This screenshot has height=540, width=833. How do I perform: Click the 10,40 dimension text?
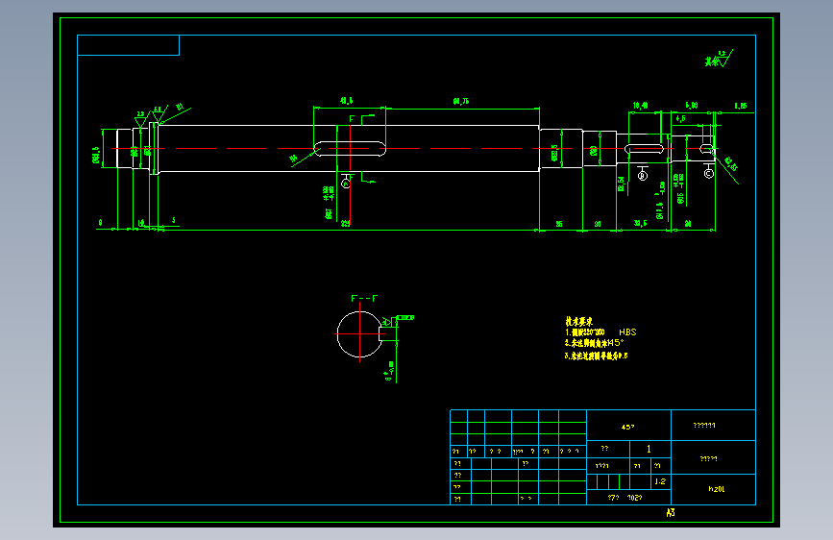point(640,106)
